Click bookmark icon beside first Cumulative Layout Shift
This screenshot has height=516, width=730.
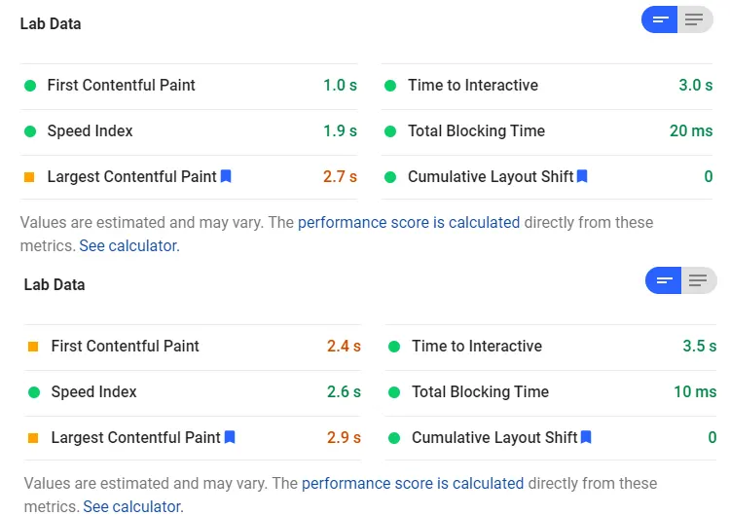pos(582,176)
